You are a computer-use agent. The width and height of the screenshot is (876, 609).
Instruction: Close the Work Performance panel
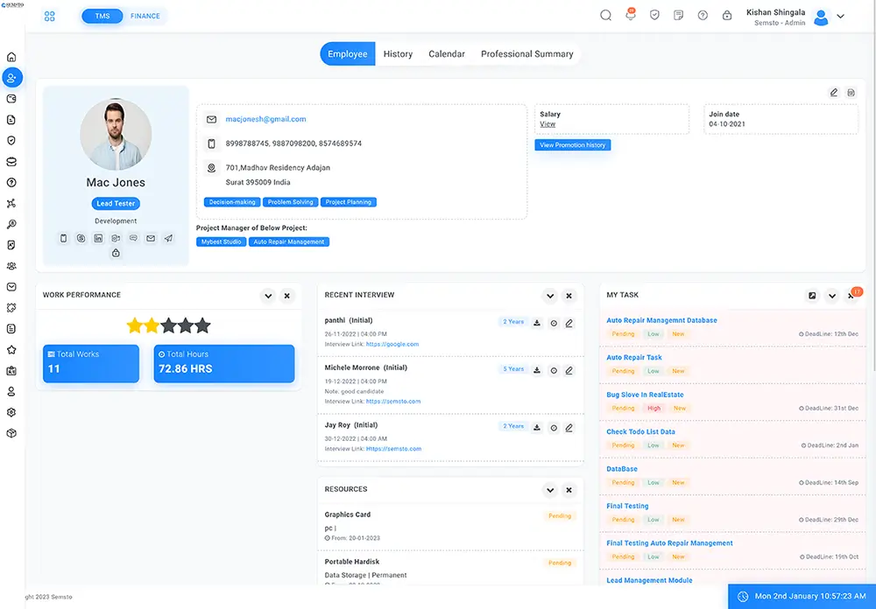click(287, 296)
